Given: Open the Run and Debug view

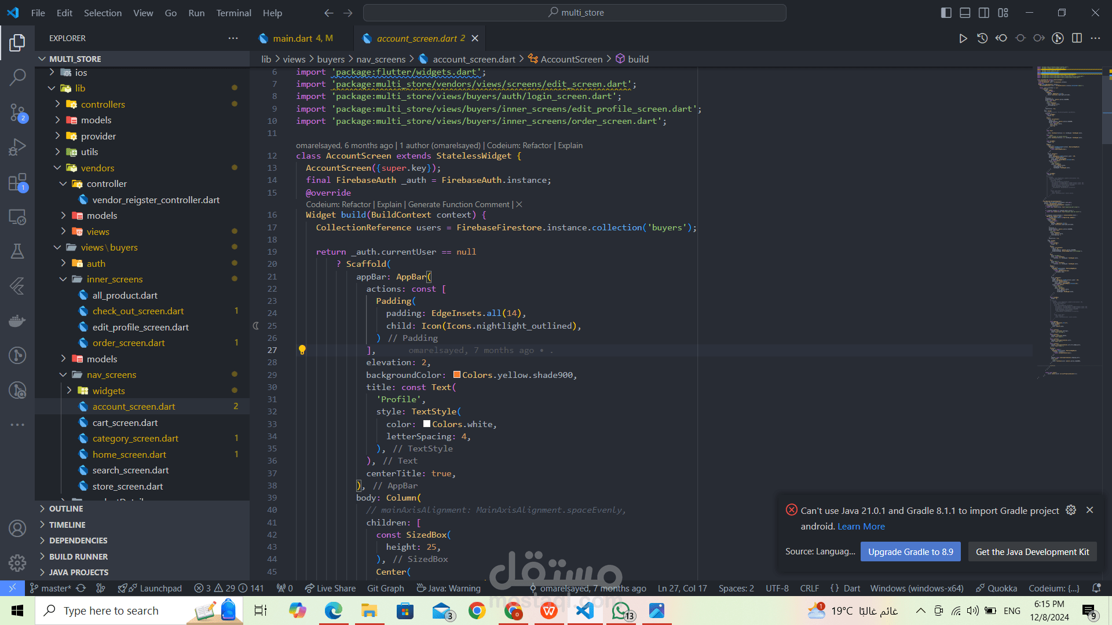Looking at the screenshot, I should pyautogui.click(x=17, y=147).
